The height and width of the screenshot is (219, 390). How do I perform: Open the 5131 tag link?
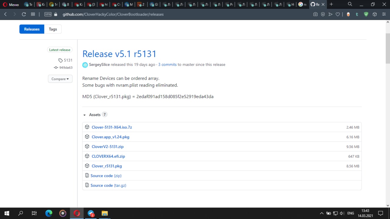point(66,60)
